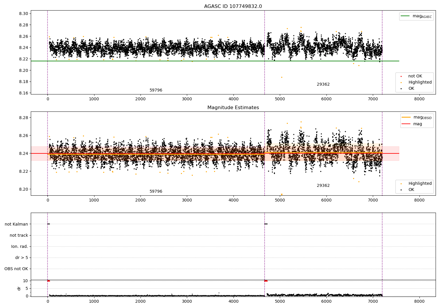Click 8.20 tick label in Magnitude Estimates plot
This screenshot has width=440, height=308.
tap(23, 189)
